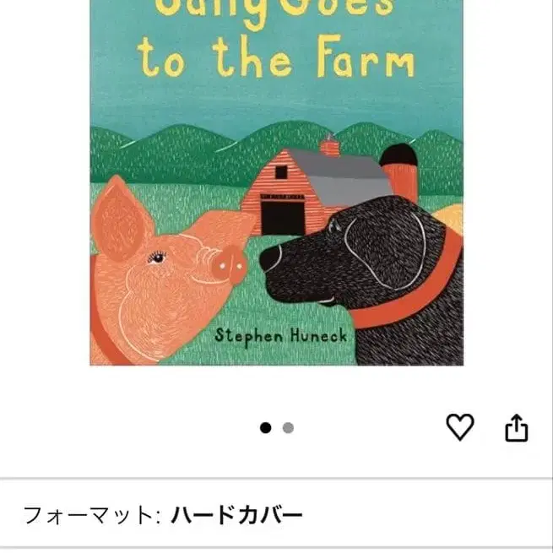Viewport: 553px width, 553px height.
Task: Click the red barn's black door
Action: tap(283, 218)
